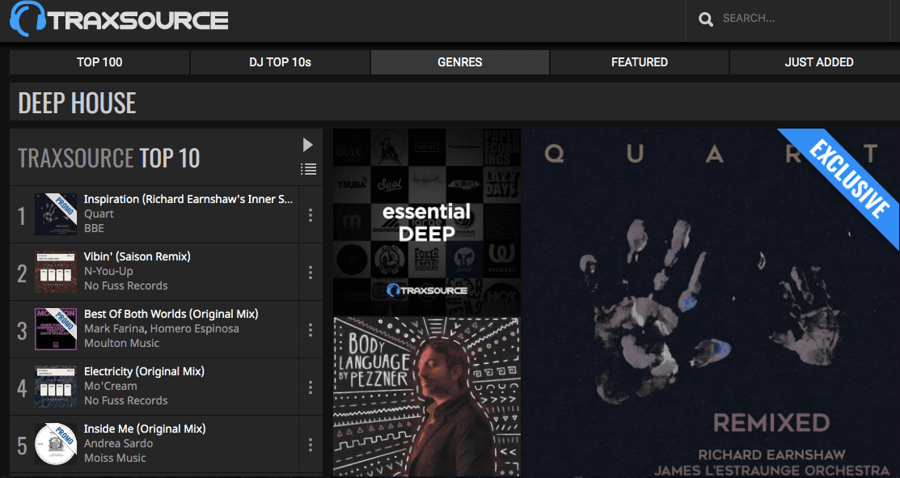This screenshot has width=900, height=478.
Task: Click the Electricity track artwork thumbnail
Action: tap(56, 386)
